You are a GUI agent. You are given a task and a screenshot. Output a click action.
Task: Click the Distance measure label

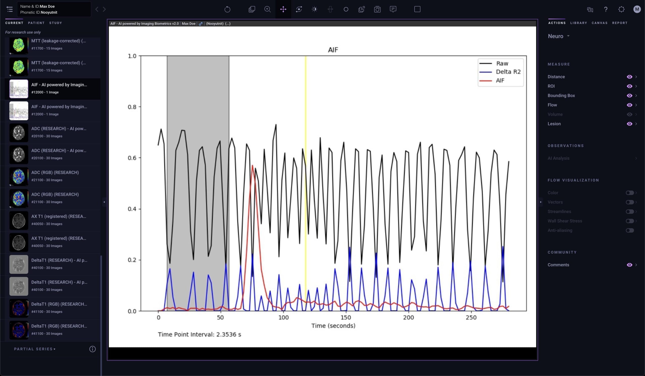(x=556, y=77)
